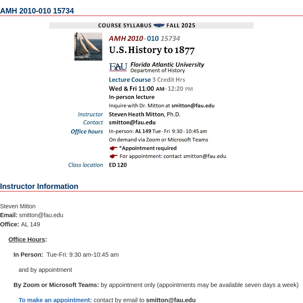Click the blue Lecture Course label
The height and width of the screenshot is (303, 303).
[130, 80]
